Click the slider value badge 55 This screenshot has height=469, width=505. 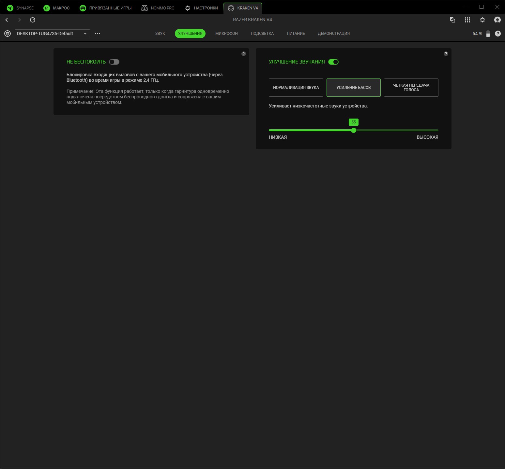point(354,122)
